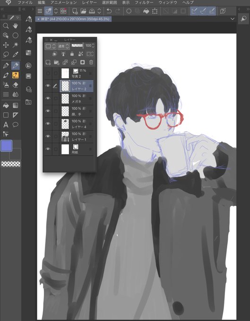Viewport: 250px width, 321px height.
Task: Select the Lasso selection tool
Action: [6, 54]
